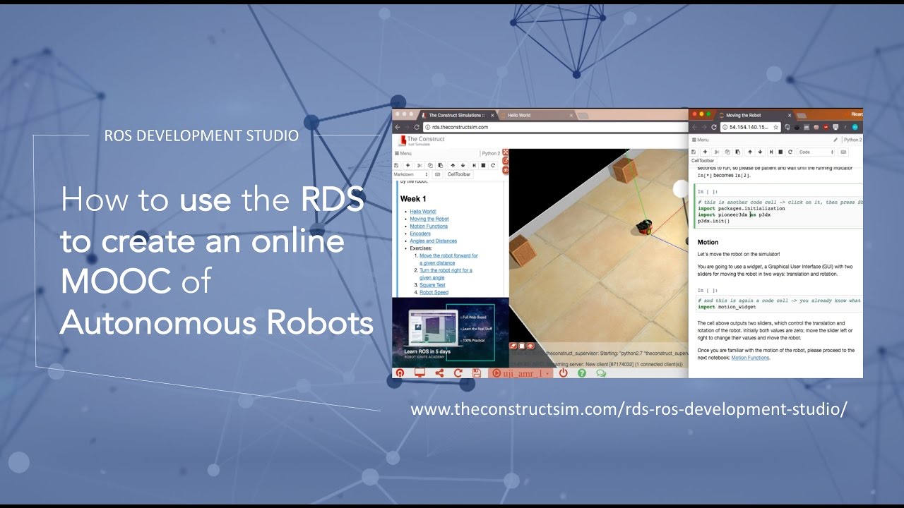The width and height of the screenshot is (904, 508).
Task: Open the monitor display icon in bottom bar
Action: click(x=420, y=373)
